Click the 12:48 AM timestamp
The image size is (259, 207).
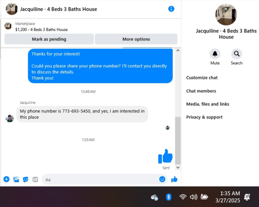coord(88,91)
